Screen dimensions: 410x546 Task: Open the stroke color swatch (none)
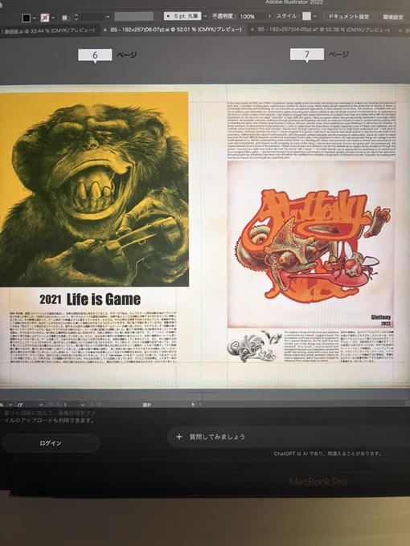tap(45, 18)
